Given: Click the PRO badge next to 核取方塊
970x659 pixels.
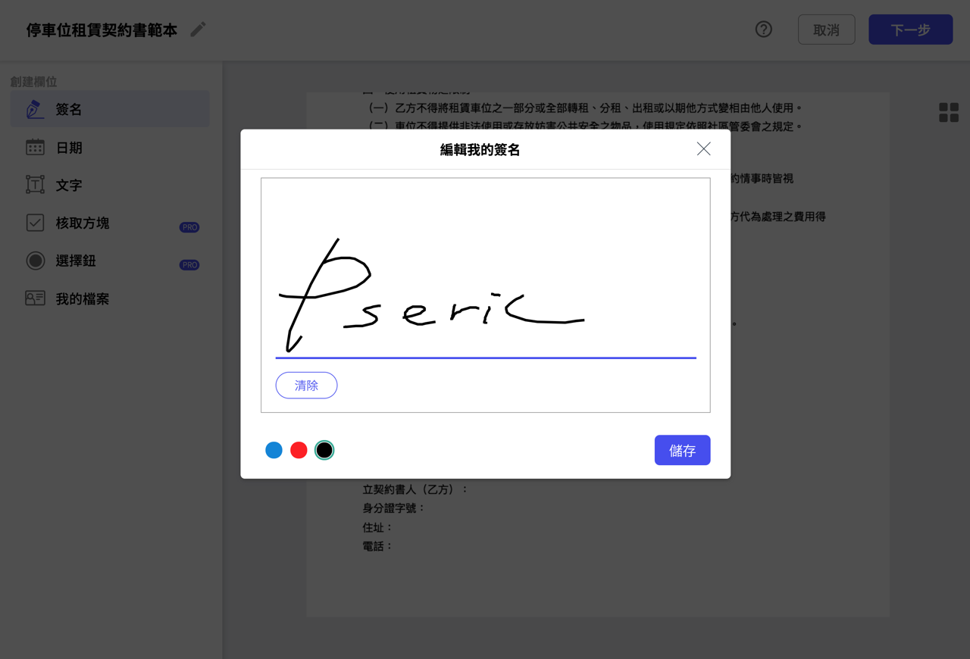Looking at the screenshot, I should tap(189, 227).
